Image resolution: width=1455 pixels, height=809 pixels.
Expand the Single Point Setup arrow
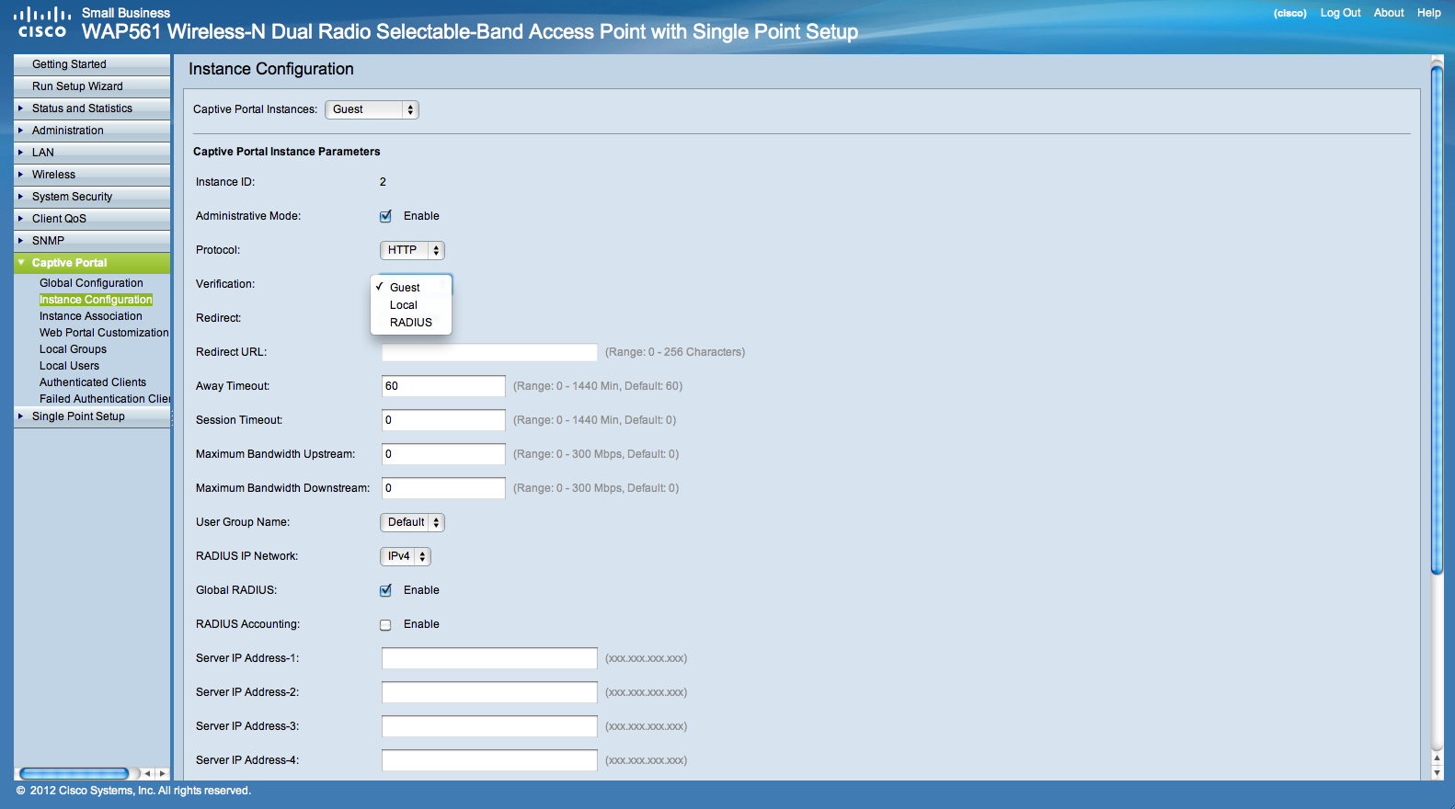[21, 416]
